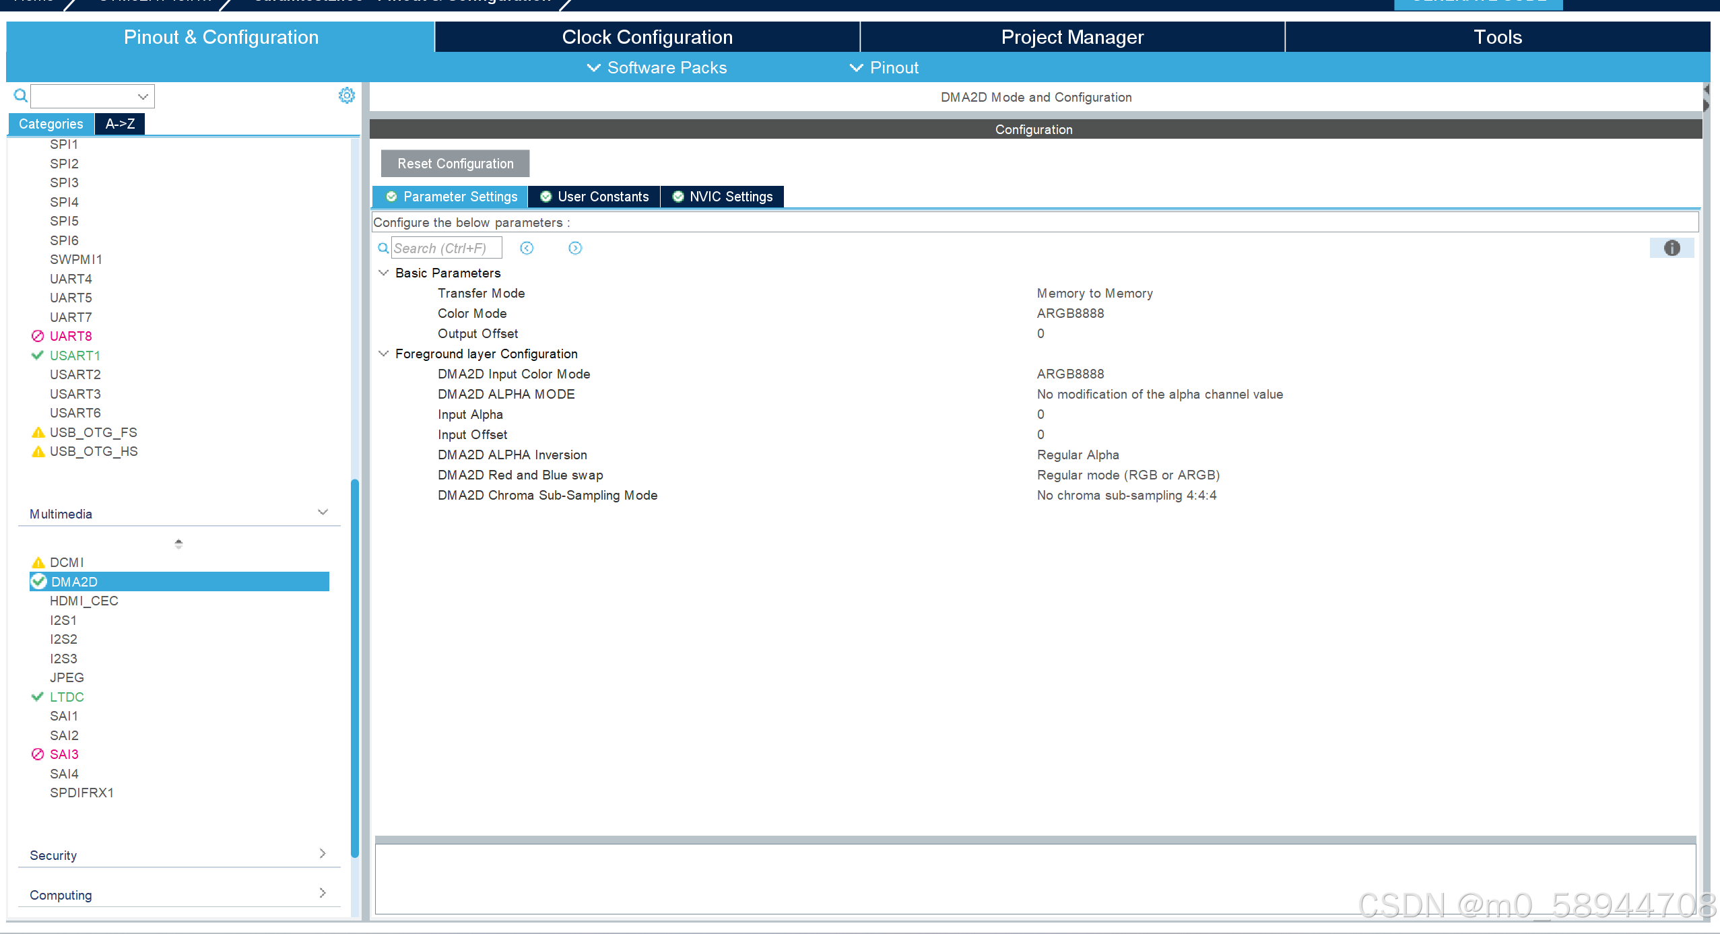Collapse Foreground layer Configuration section
The height and width of the screenshot is (934, 1720).
(384, 354)
